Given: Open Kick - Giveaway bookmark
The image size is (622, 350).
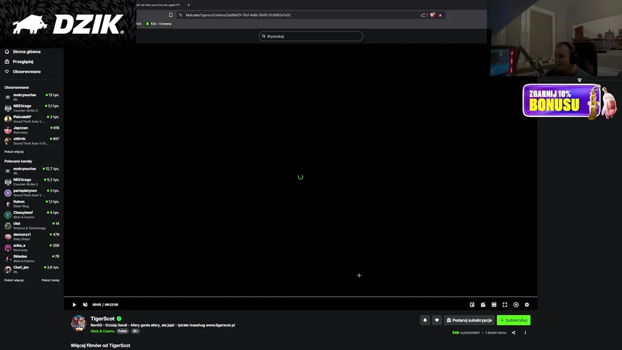Looking at the screenshot, I should coord(158,24).
